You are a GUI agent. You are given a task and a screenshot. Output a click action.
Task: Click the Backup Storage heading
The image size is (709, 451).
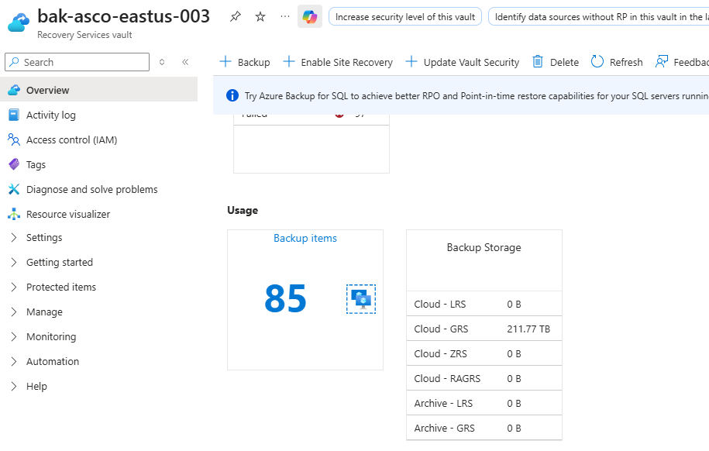click(x=484, y=247)
